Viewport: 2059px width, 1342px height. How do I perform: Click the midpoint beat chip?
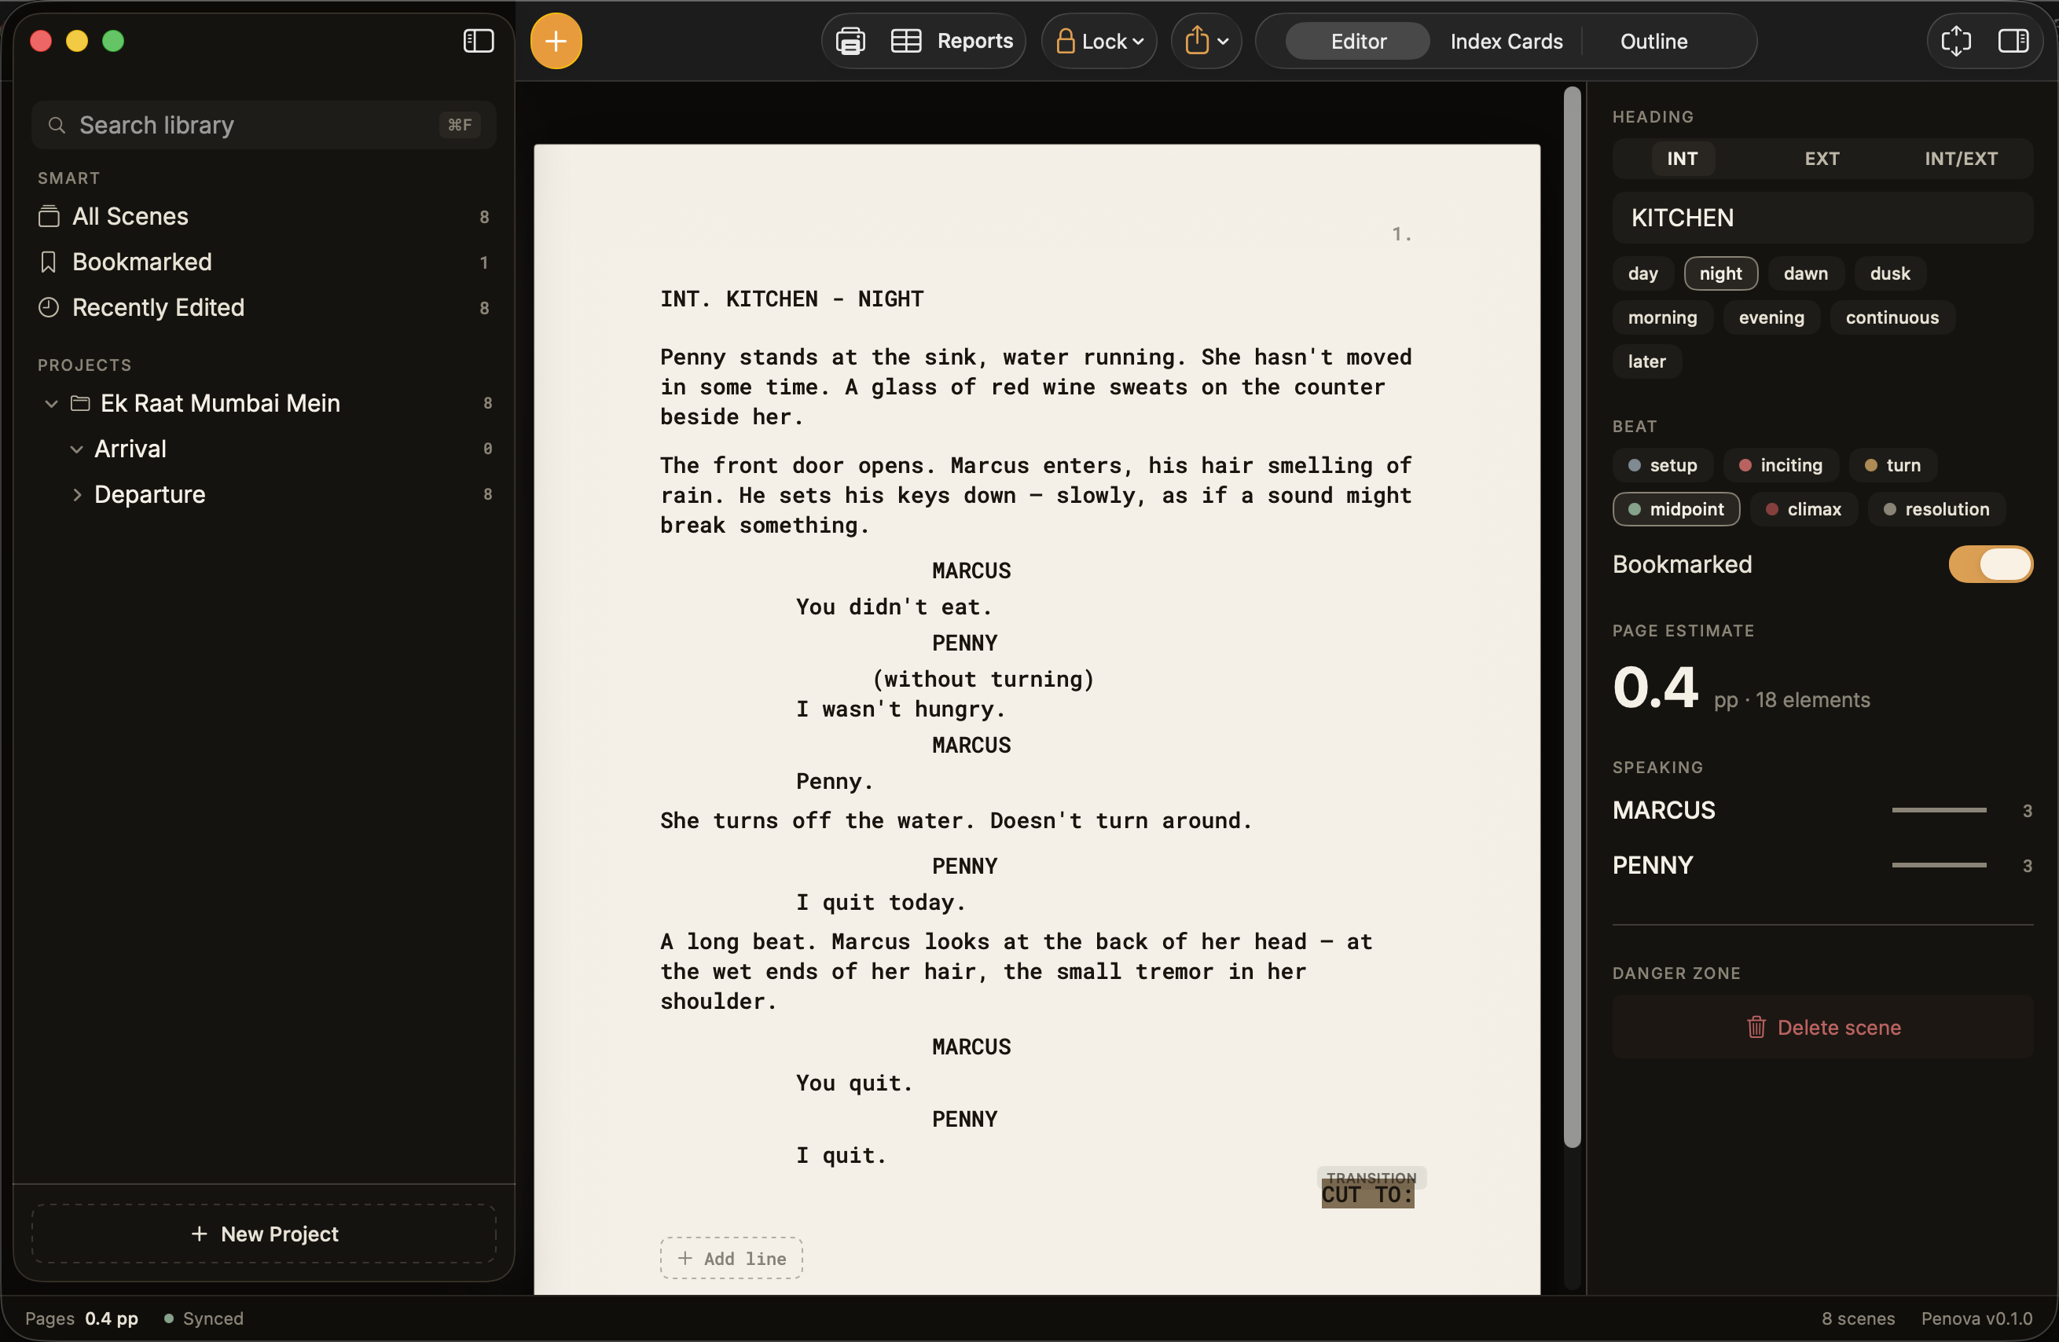click(x=1675, y=509)
